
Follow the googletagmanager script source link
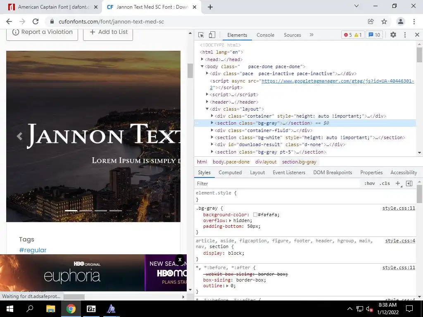pyautogui.click(x=338, y=81)
